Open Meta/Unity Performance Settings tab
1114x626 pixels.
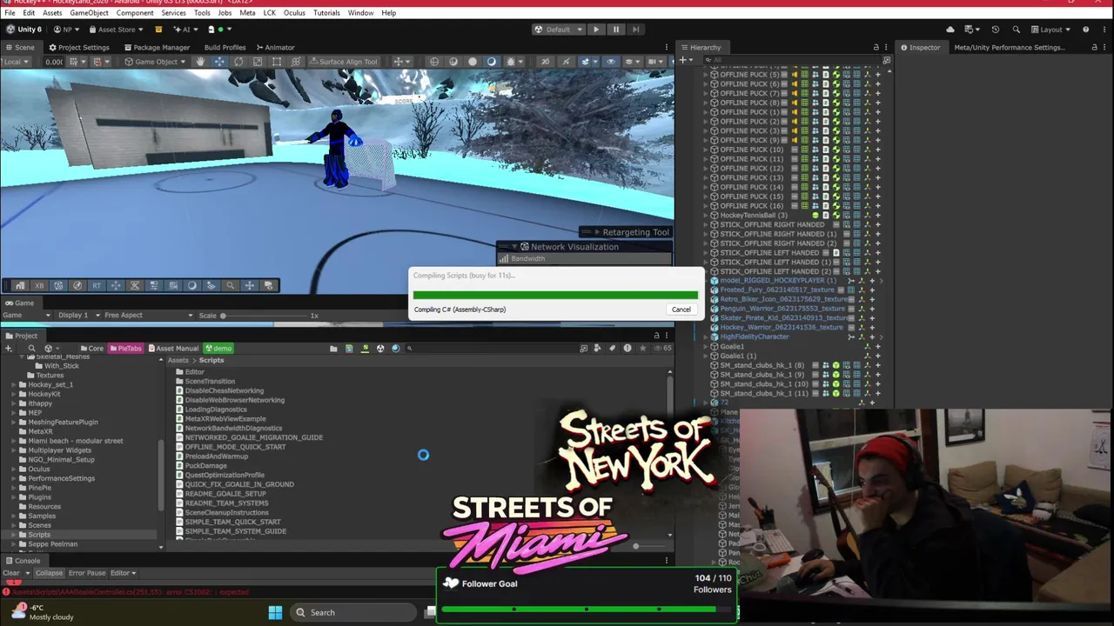pyautogui.click(x=1010, y=48)
